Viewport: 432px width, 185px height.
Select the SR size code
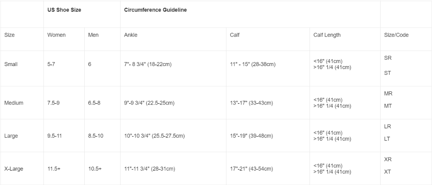(388, 58)
